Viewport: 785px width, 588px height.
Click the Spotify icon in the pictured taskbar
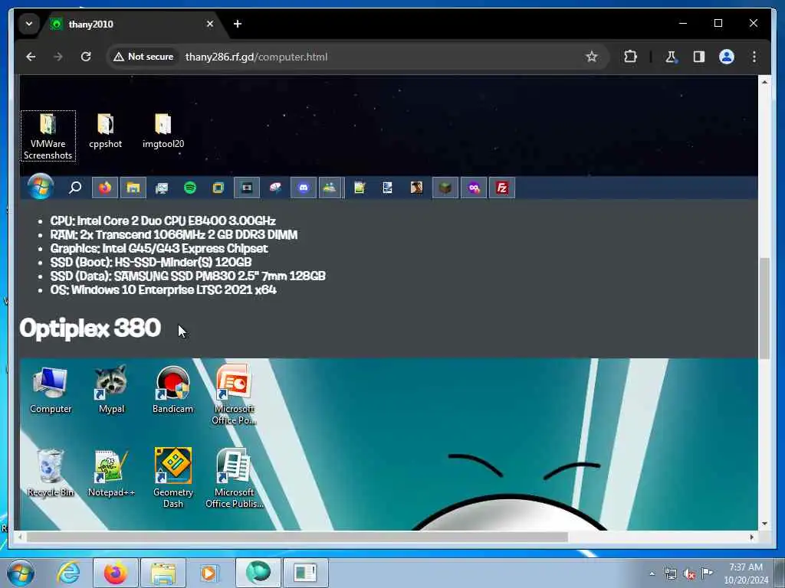pyautogui.click(x=190, y=188)
